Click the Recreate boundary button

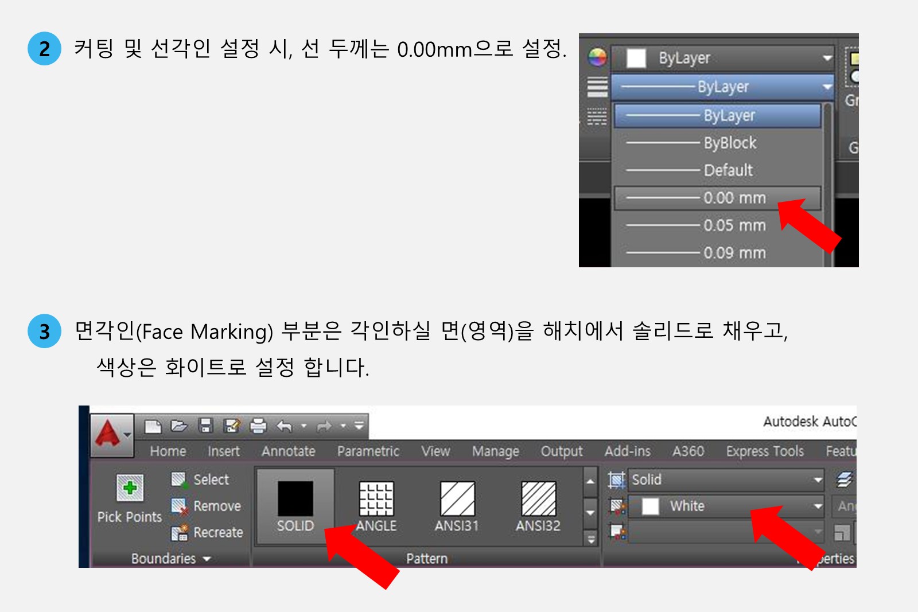207,532
